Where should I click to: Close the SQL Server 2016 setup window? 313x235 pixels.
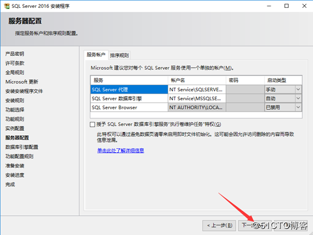[x=304, y=6]
